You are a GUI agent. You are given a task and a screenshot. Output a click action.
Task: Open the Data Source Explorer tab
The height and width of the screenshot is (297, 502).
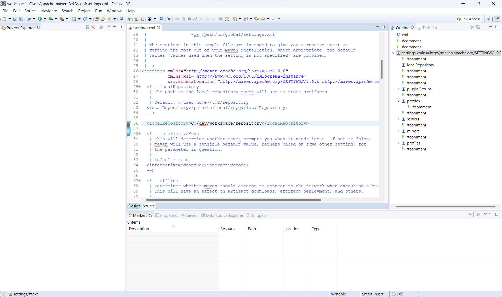pyautogui.click(x=222, y=215)
